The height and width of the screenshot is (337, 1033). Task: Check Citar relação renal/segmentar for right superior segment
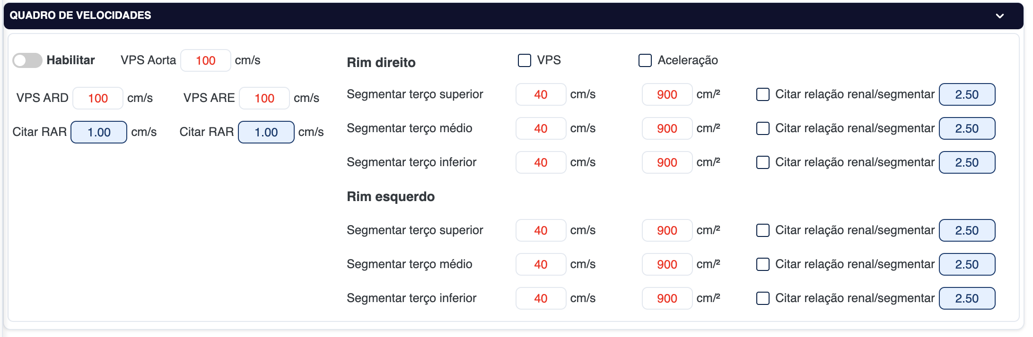pos(763,94)
